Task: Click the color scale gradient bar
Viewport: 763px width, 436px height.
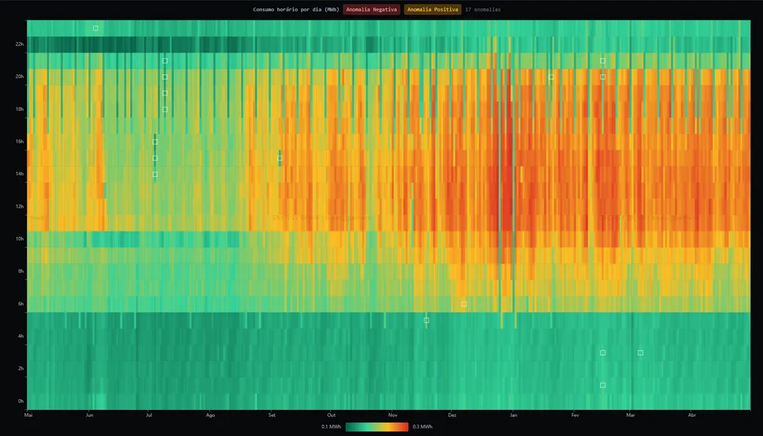Action: [377, 426]
